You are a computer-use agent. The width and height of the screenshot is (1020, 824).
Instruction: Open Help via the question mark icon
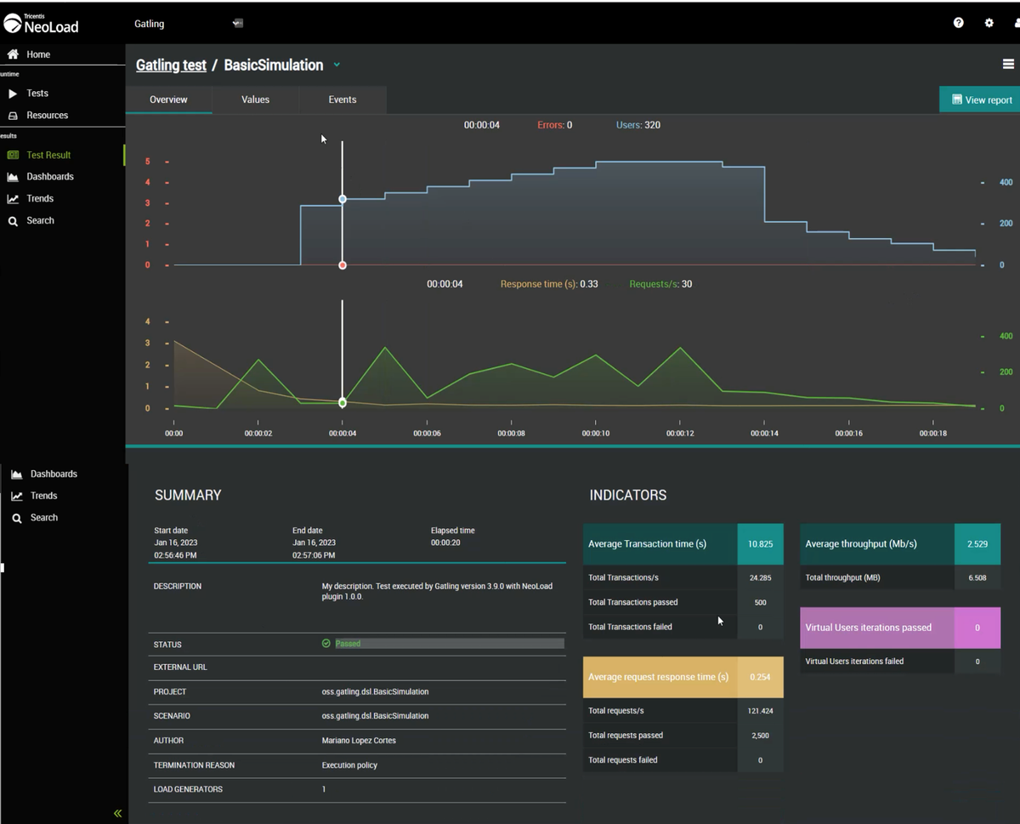(x=958, y=23)
